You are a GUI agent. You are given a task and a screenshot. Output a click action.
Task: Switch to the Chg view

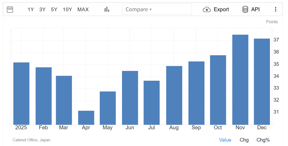click(244, 140)
